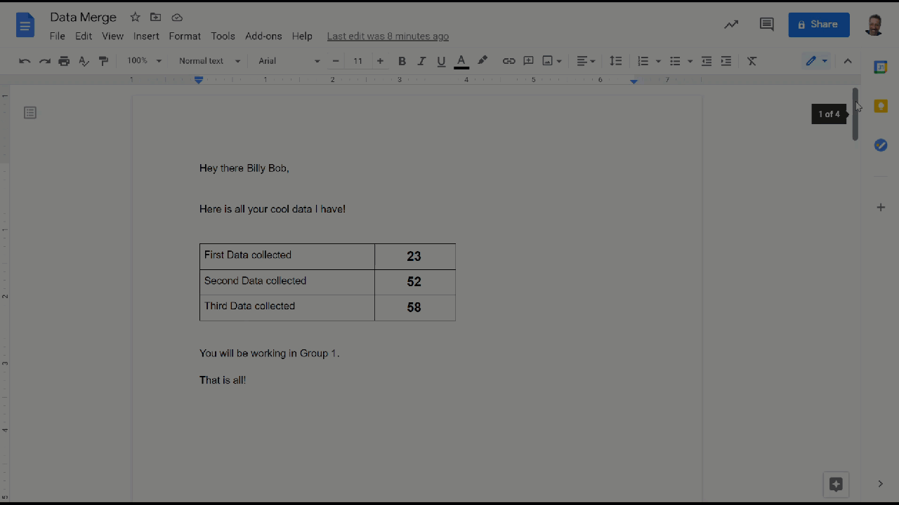Click the vertical scrollbar thumb

pos(855,114)
